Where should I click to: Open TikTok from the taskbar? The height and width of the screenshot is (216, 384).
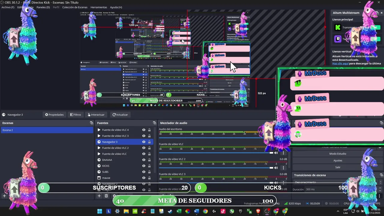(x=223, y=211)
